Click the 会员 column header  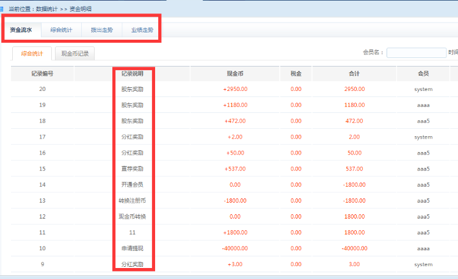click(423, 73)
